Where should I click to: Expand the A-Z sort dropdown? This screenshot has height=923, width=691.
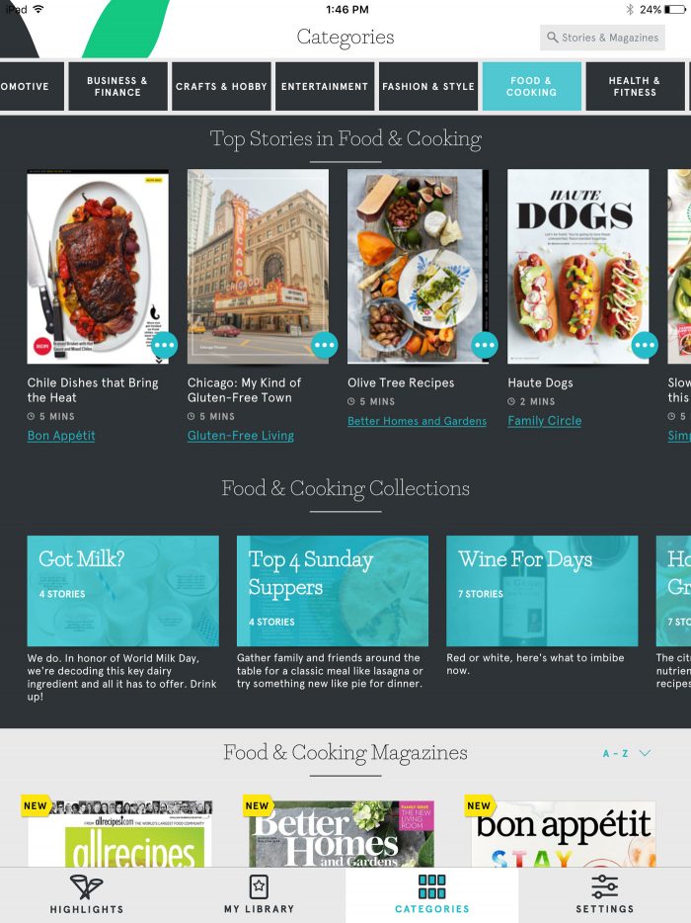(627, 753)
